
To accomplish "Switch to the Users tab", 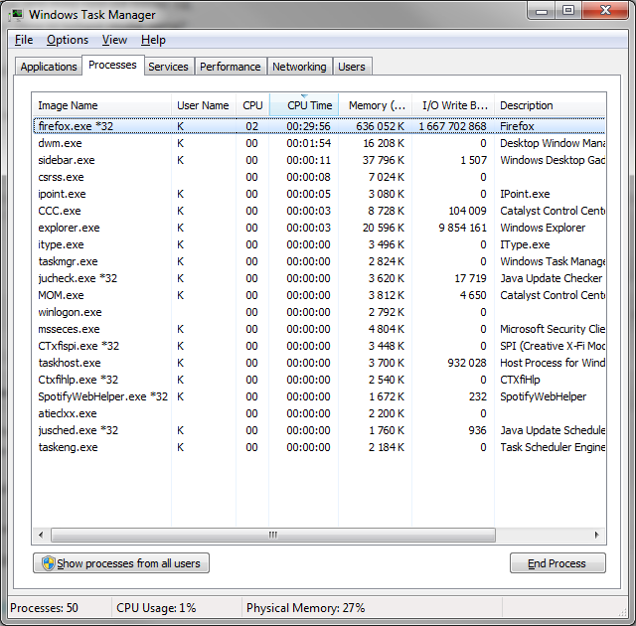I will pos(352,67).
